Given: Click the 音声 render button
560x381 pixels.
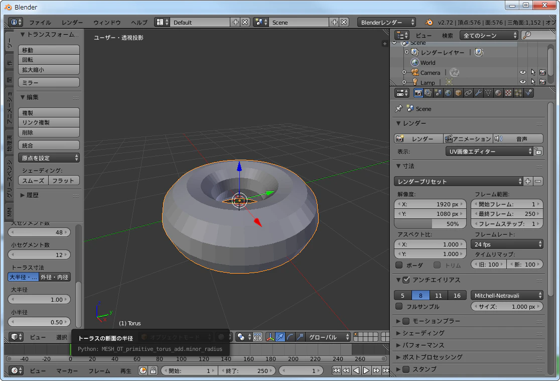Looking at the screenshot, I should click(x=518, y=139).
